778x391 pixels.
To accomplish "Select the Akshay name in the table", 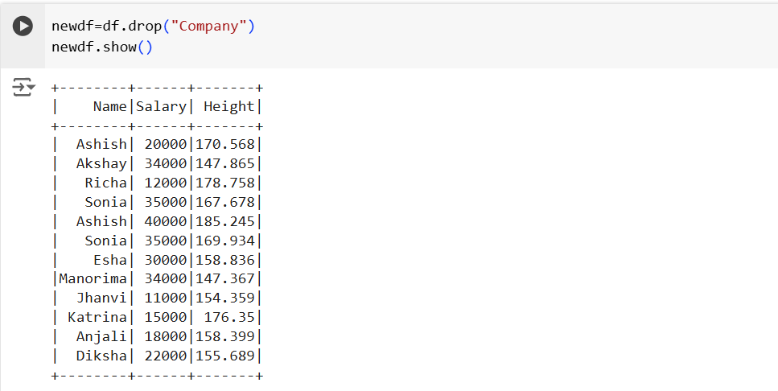I will [x=101, y=163].
